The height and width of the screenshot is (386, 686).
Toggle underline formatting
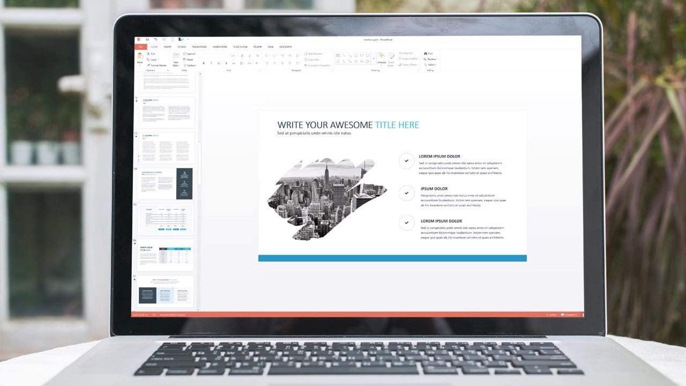click(218, 63)
